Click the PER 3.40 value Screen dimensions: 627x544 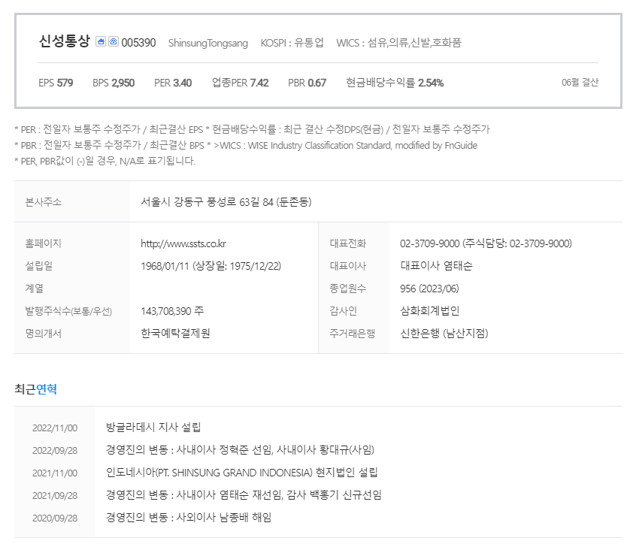(x=173, y=83)
